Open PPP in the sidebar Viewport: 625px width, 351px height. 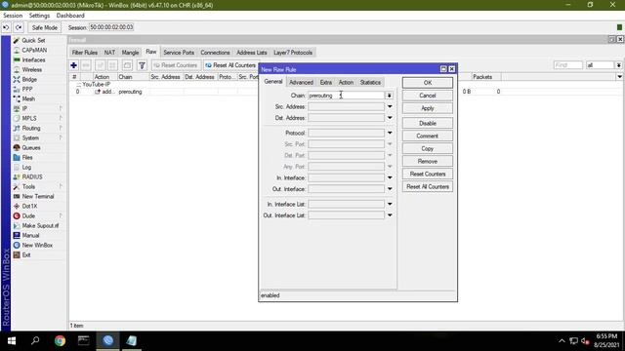[27, 89]
